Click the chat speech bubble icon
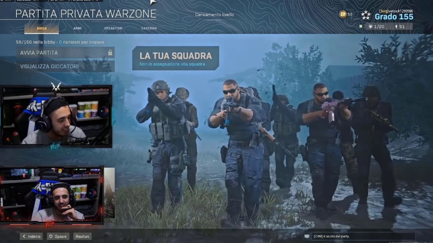Image resolution: width=433 pixels, height=243 pixels. point(307,237)
